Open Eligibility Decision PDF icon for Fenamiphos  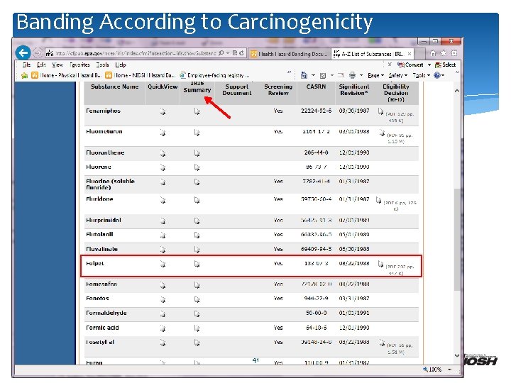380,112
